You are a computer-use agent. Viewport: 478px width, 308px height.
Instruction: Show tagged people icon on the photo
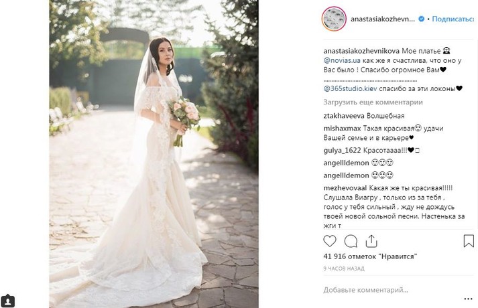pos(8,301)
